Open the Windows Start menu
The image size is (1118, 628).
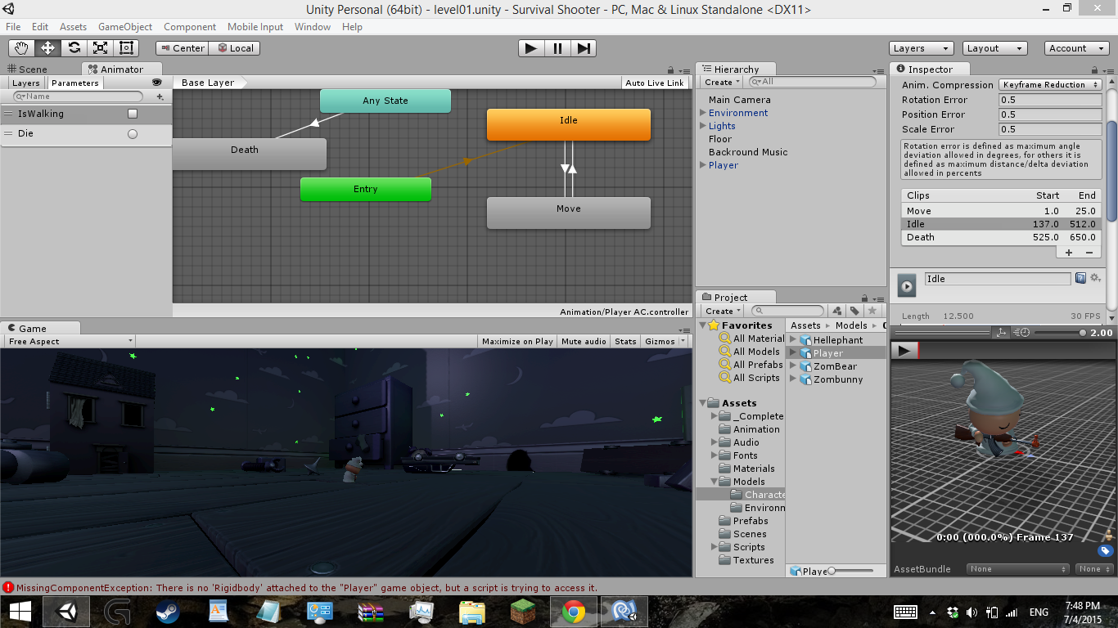20,612
